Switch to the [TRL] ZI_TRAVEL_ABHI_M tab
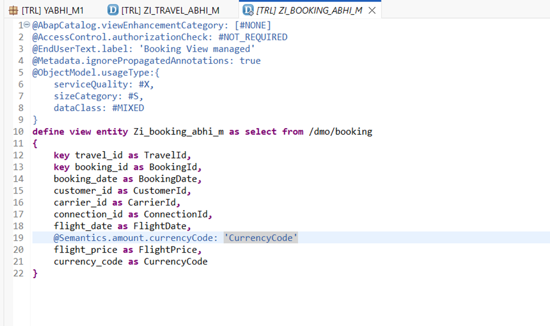Screen dimensions: 550x326 click(164, 11)
